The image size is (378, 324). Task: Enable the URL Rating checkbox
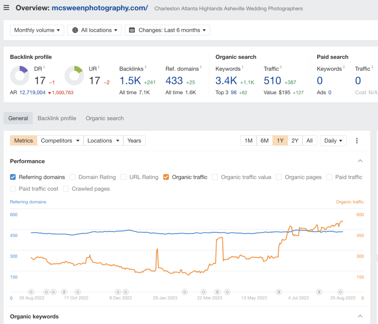pyautogui.click(x=123, y=177)
